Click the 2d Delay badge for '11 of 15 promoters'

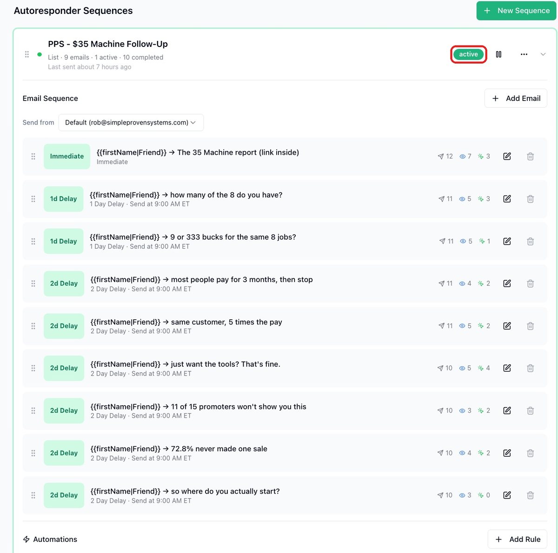coord(64,411)
